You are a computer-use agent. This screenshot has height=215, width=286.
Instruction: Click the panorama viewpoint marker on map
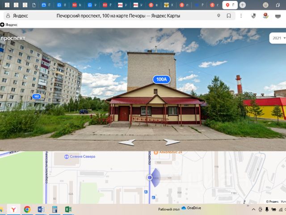click(x=150, y=177)
